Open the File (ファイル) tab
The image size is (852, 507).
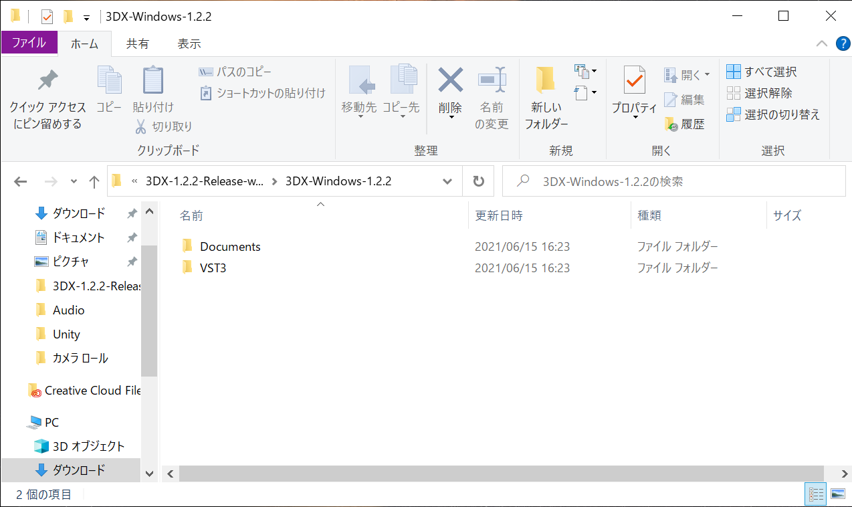pos(29,43)
